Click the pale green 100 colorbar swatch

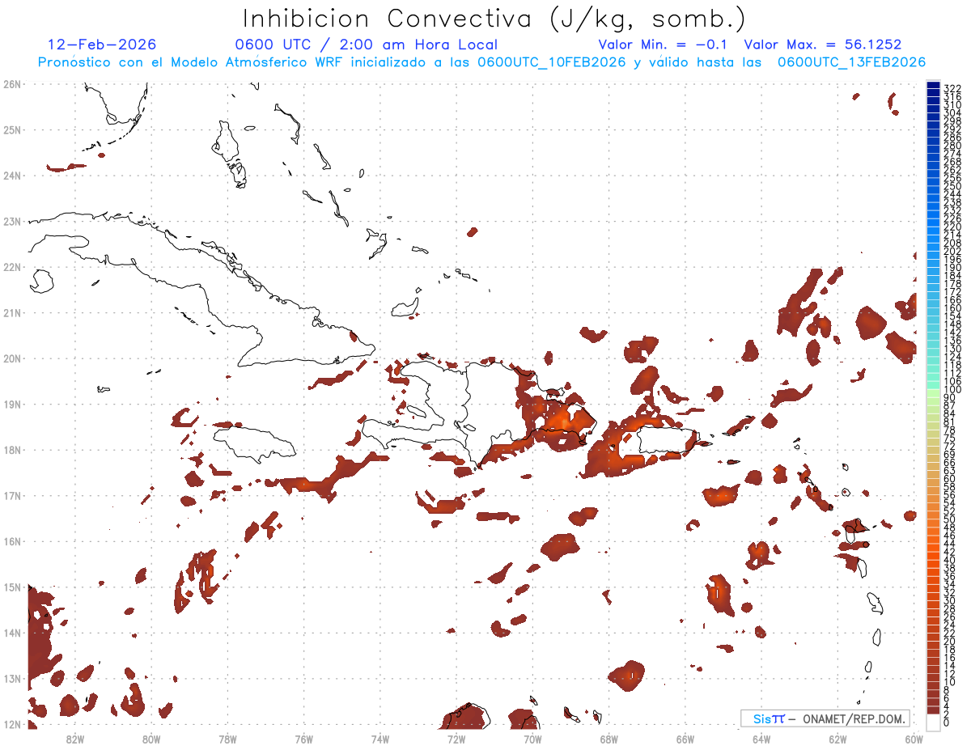click(x=933, y=392)
